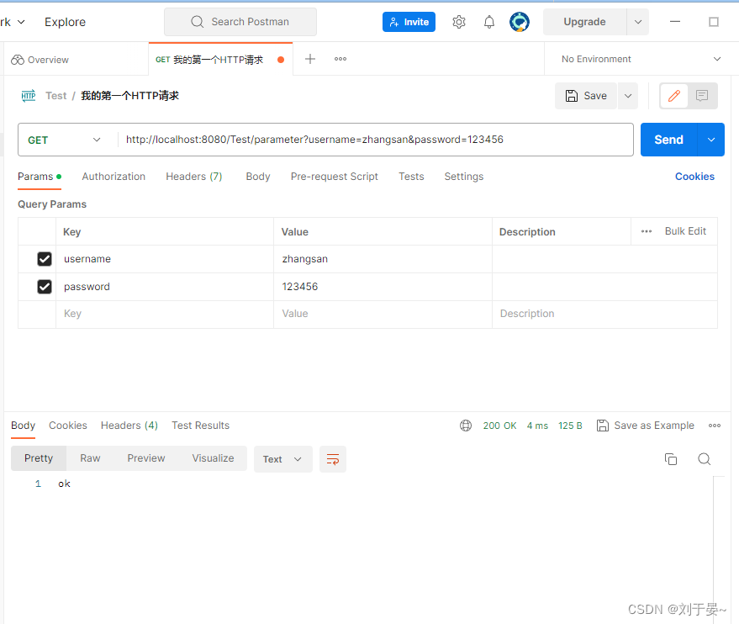The width and height of the screenshot is (739, 624).
Task: Toggle line wrap icon
Action: pyautogui.click(x=333, y=459)
